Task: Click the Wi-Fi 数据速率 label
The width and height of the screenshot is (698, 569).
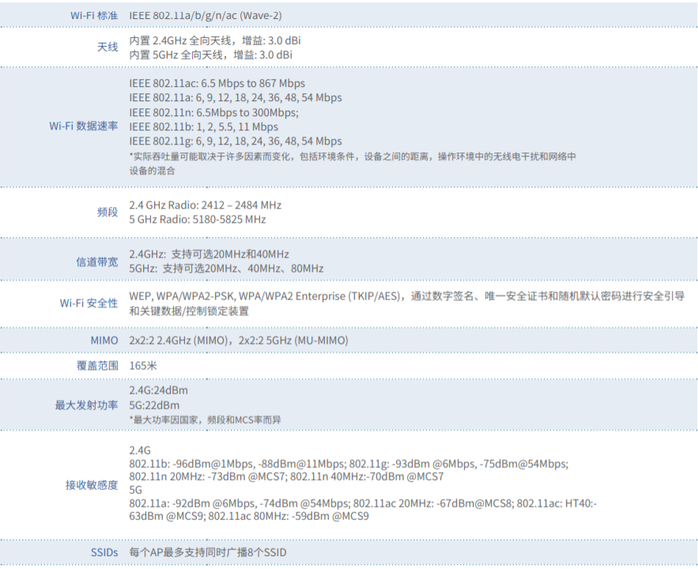Action: click(84, 126)
